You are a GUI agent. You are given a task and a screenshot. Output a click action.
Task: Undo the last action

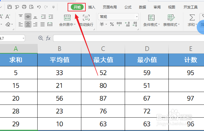(39, 7)
